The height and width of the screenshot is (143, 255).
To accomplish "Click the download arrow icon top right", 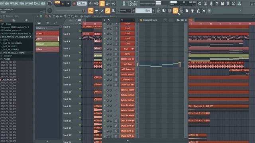I will tap(239, 4).
